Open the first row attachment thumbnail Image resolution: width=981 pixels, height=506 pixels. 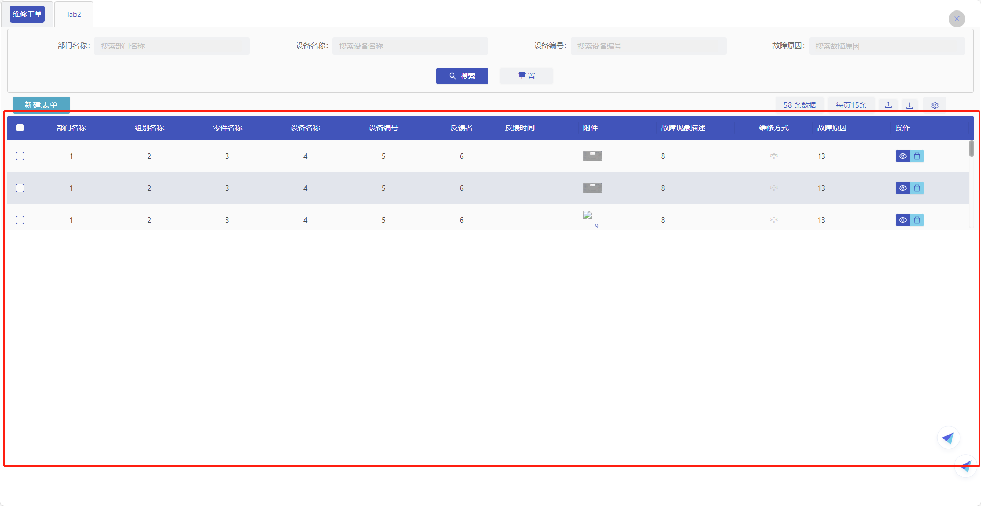coord(593,156)
